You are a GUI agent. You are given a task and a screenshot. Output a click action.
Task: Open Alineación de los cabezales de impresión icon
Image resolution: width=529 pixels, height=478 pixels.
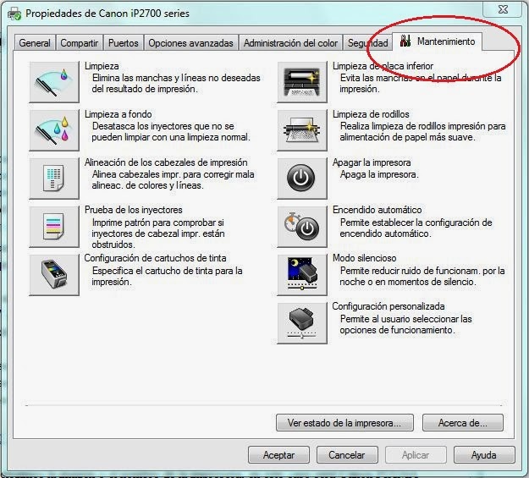[x=54, y=179]
